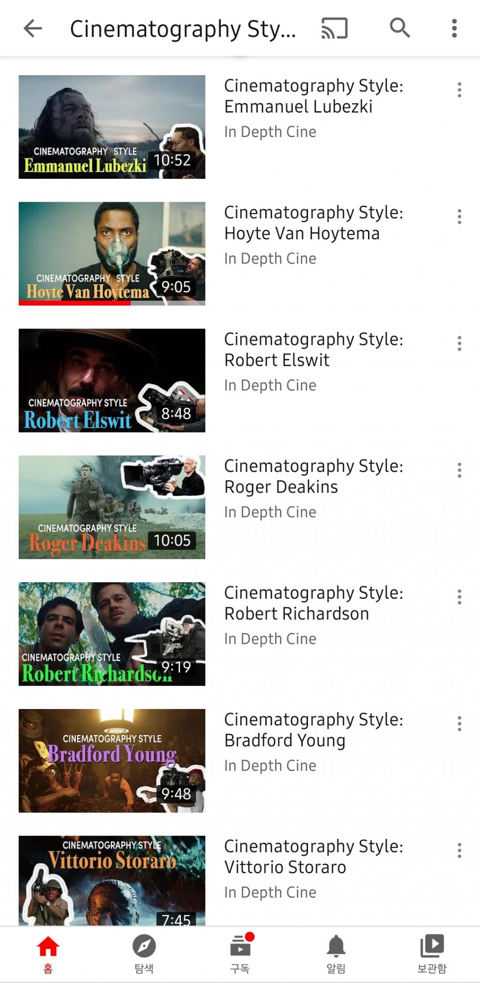Open title 'Cinematography Style: Robert Richardson'
Image resolution: width=480 pixels, height=983 pixels.
pos(314,602)
